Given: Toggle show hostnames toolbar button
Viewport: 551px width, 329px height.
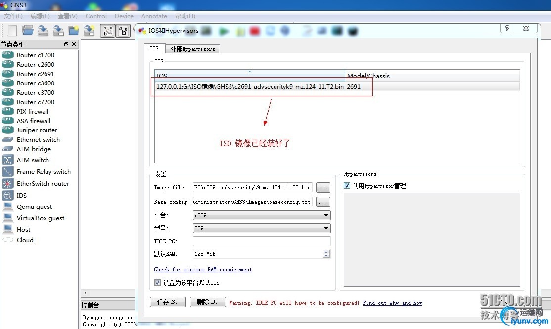Looking at the screenshot, I should pos(123,31).
